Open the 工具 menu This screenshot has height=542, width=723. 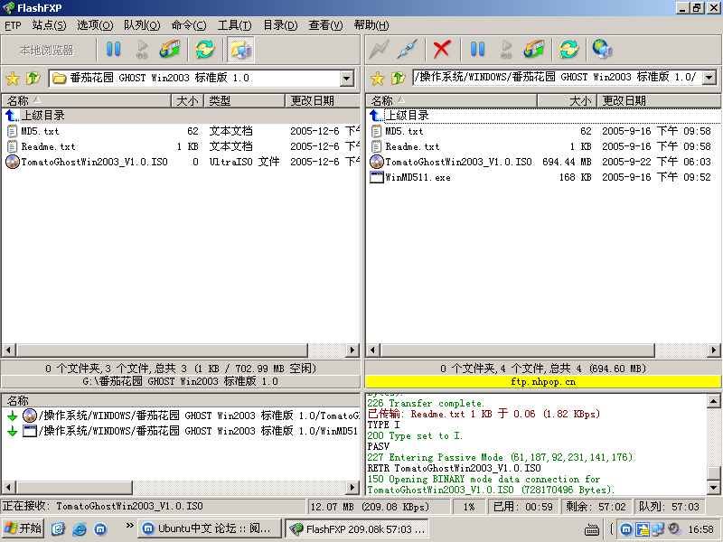pos(235,25)
